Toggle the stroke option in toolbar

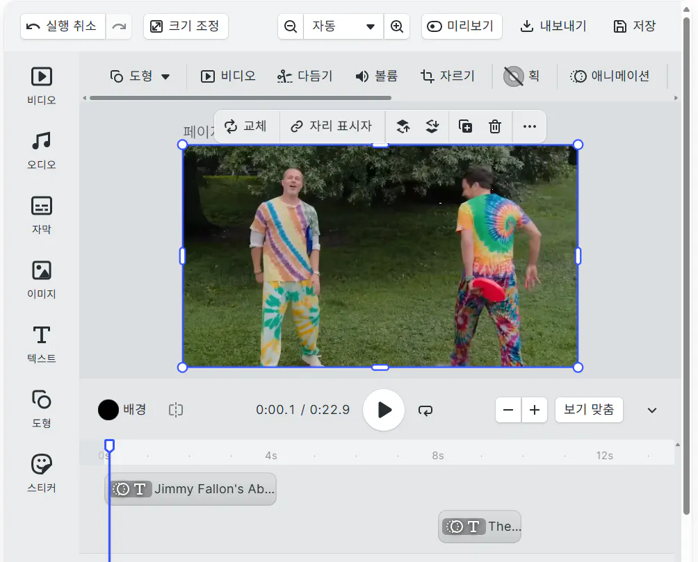point(522,76)
